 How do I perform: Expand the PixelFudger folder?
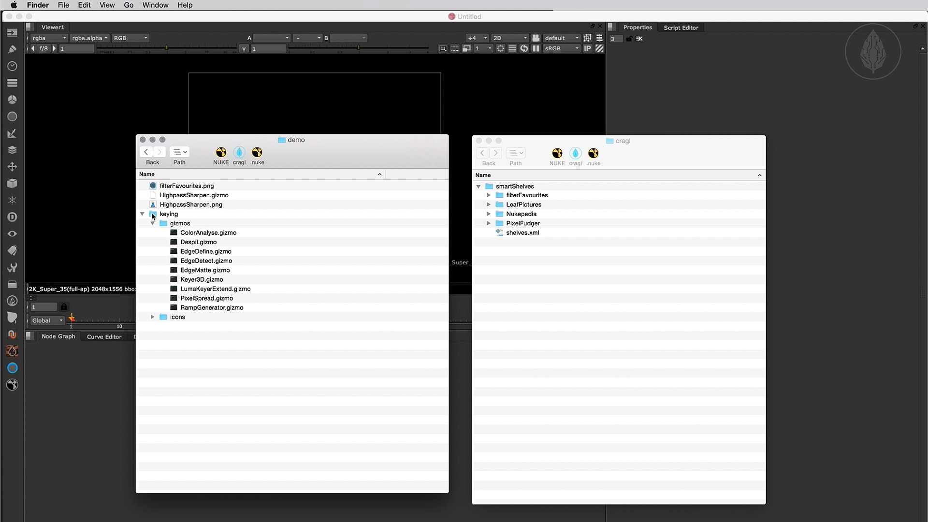coord(489,223)
